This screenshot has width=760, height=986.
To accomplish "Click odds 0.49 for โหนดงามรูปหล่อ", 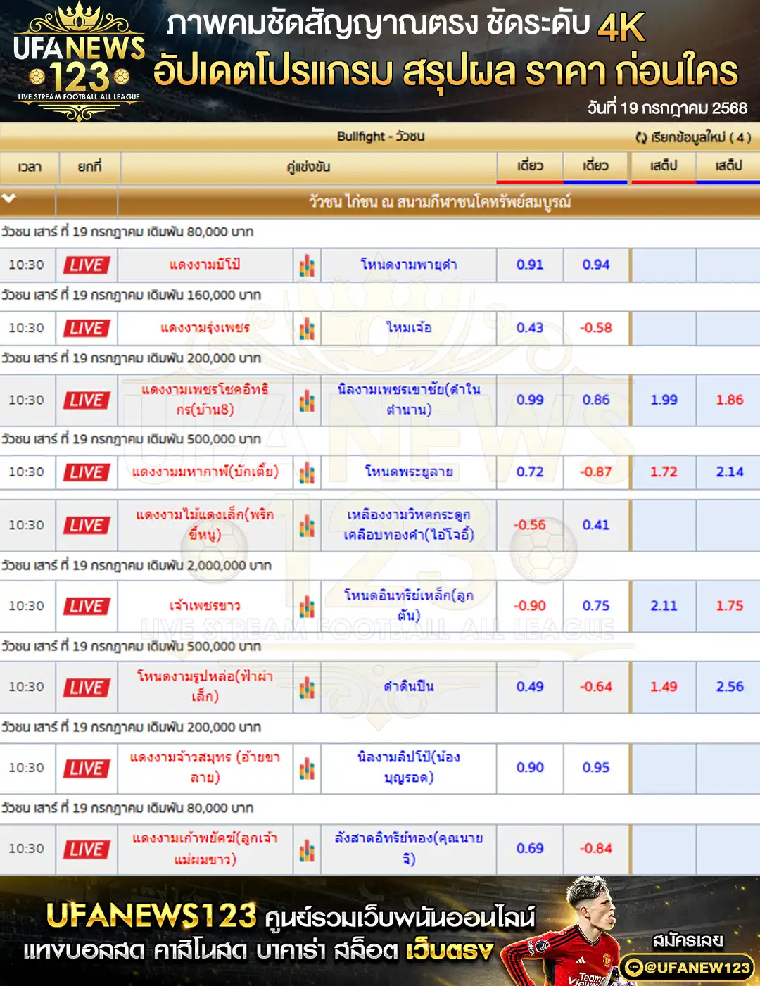I will pos(530,687).
